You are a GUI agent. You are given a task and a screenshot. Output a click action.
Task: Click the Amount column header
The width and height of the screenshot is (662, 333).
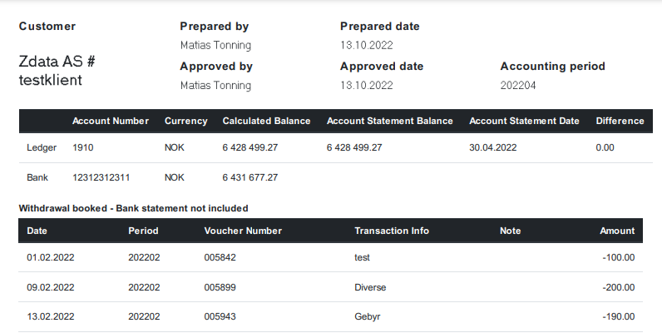(617, 231)
